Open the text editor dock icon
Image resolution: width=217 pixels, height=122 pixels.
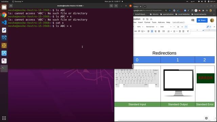(x=4, y=30)
